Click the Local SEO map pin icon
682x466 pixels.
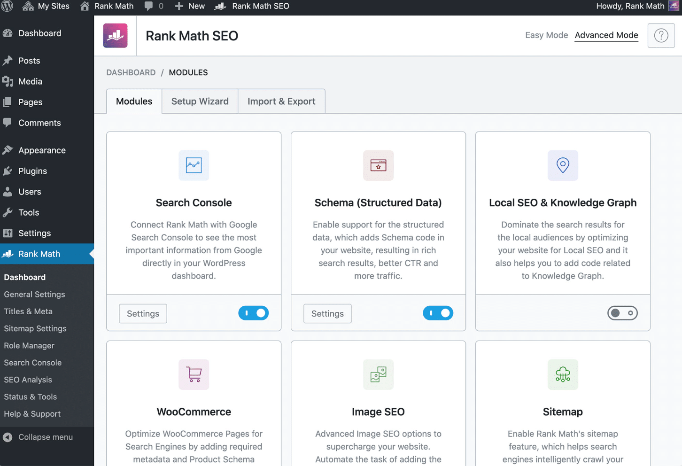(x=563, y=165)
